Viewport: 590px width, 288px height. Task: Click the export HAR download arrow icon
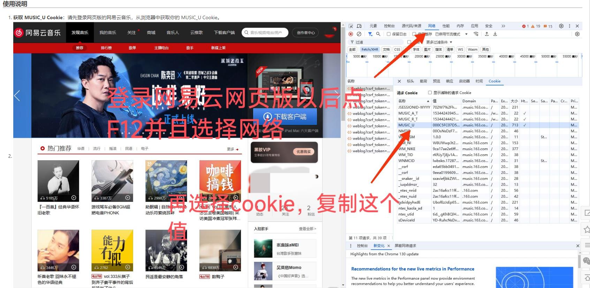(x=495, y=34)
